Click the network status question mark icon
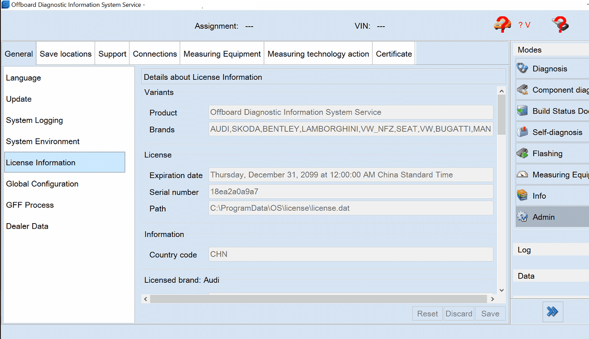 (x=560, y=24)
